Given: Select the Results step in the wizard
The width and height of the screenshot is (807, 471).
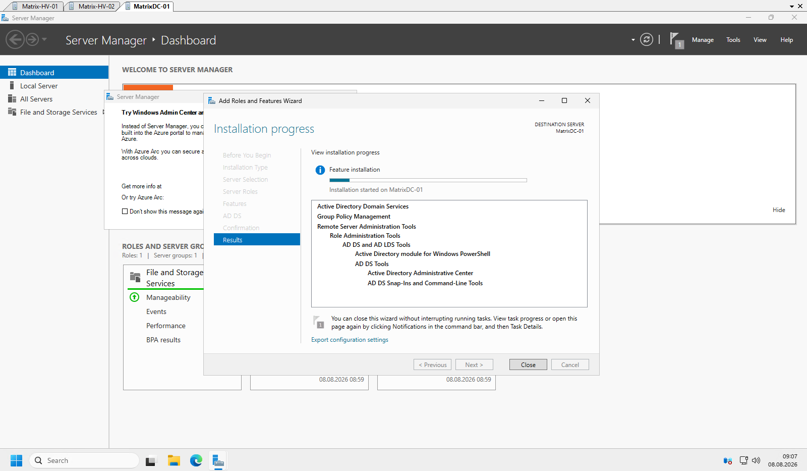Looking at the screenshot, I should (x=257, y=240).
